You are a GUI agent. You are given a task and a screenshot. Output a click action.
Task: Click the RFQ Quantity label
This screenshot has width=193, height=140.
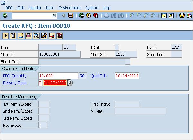(15, 76)
